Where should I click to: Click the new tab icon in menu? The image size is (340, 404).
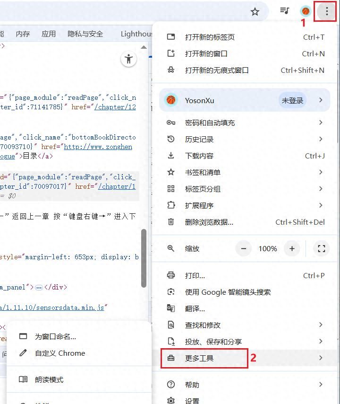pyautogui.click(x=171, y=37)
